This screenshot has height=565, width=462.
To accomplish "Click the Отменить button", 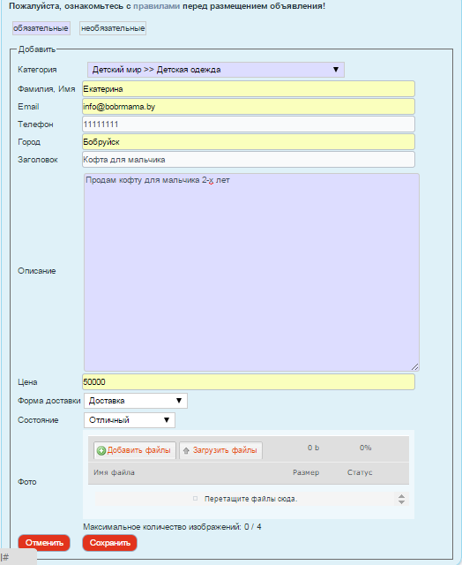I will pyautogui.click(x=44, y=543).
